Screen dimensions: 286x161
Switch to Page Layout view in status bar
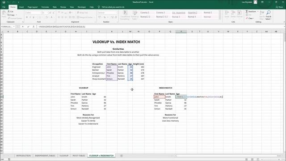pos(252,159)
